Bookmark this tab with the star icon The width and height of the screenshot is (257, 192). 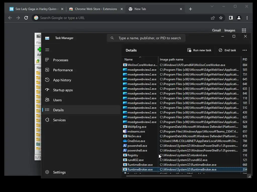click(x=221, y=18)
